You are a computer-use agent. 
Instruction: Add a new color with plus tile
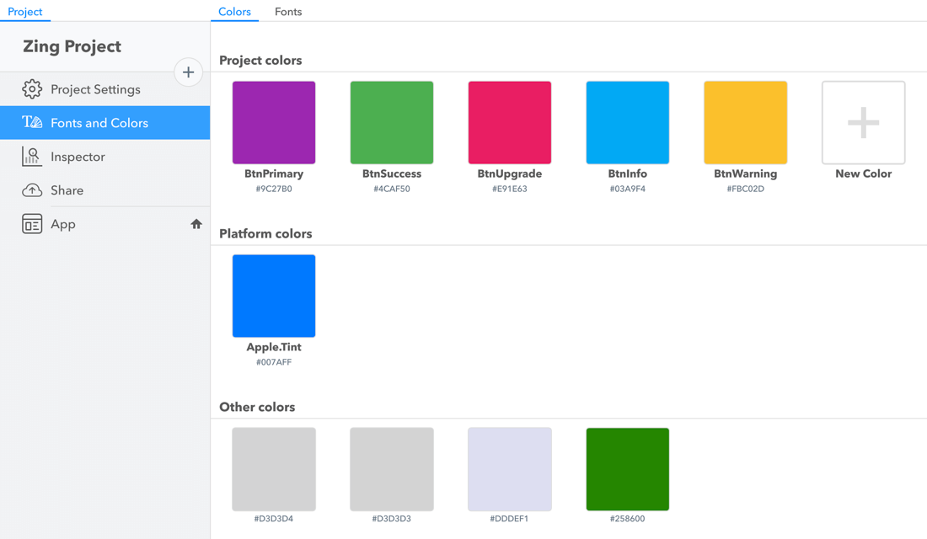(x=863, y=123)
